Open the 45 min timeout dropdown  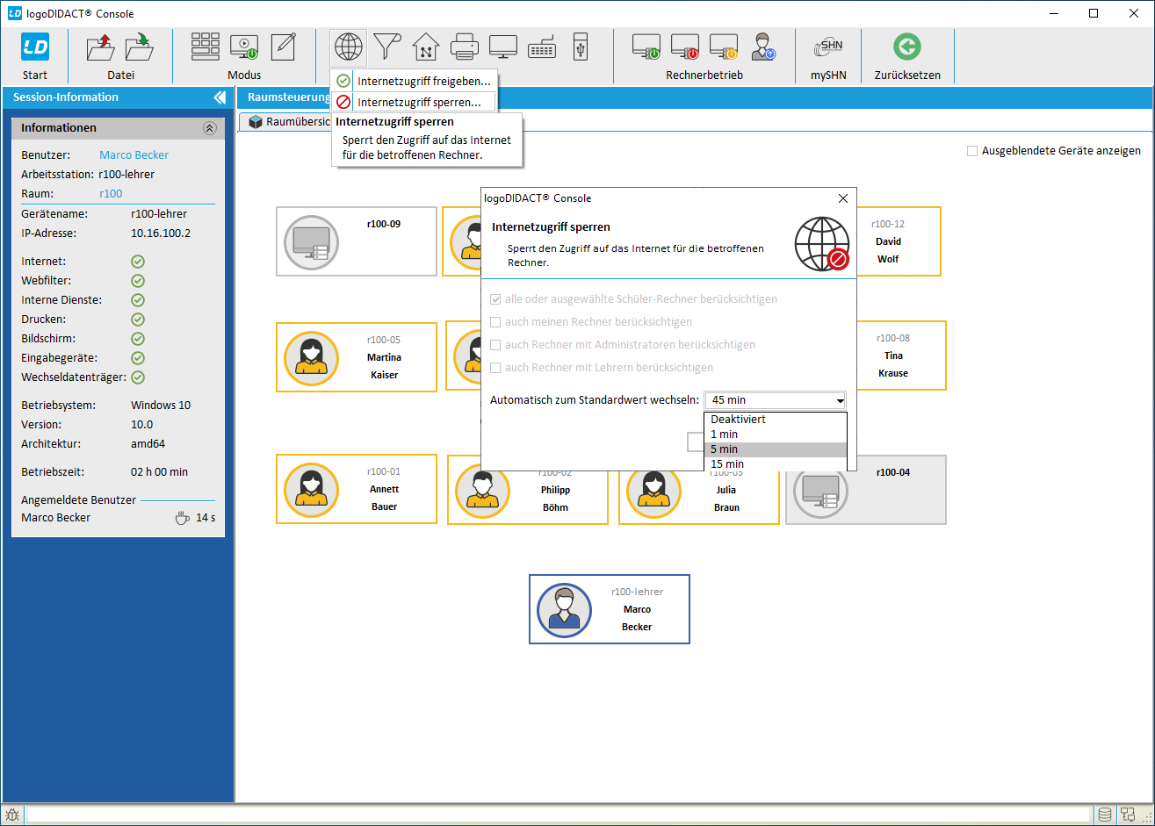click(776, 400)
